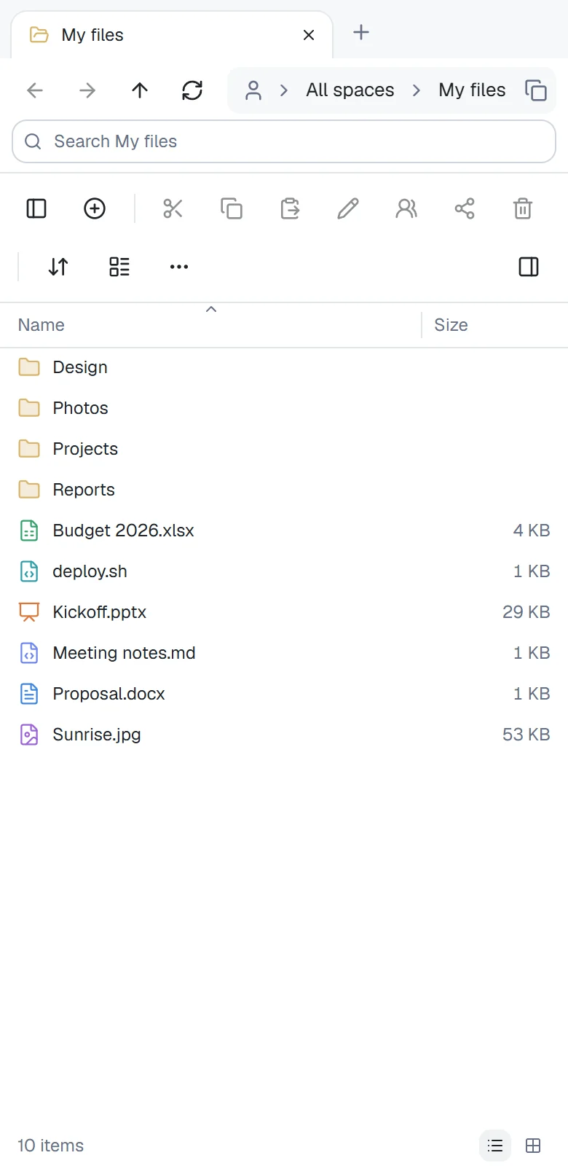Select Proposal.docx file
Screen dimensions: 568x1166
(284, 694)
